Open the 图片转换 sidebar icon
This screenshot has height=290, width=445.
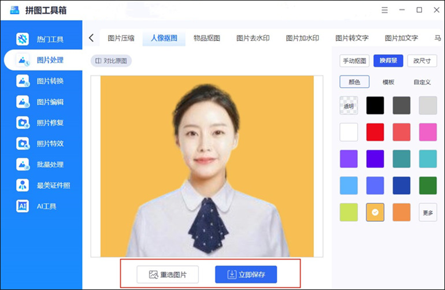click(x=23, y=81)
